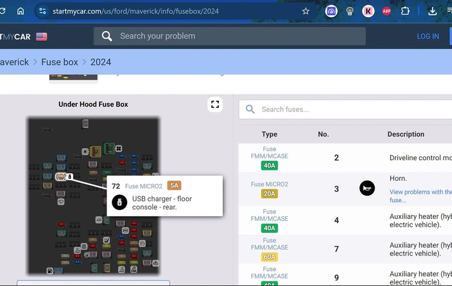Image resolution: width=452 pixels, height=286 pixels.
Task: Open the blue circular extension icon
Action: click(331, 11)
